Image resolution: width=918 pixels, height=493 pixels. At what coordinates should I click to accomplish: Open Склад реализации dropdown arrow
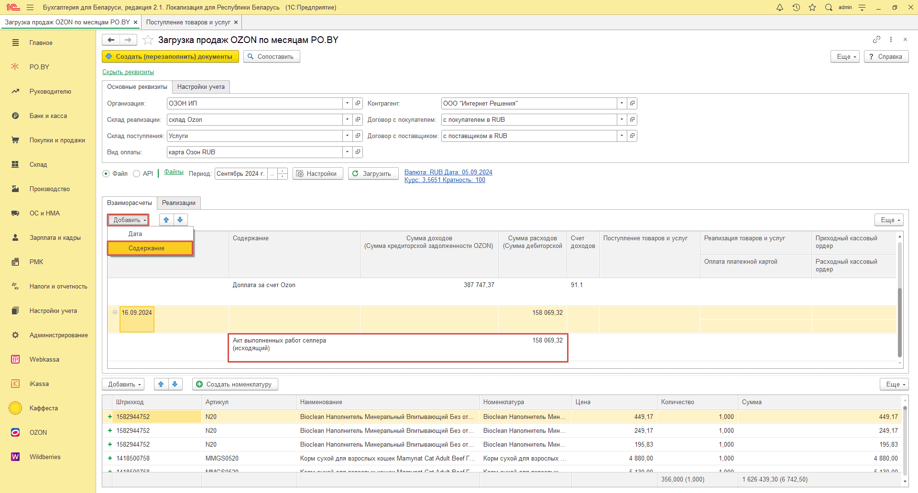(348, 119)
